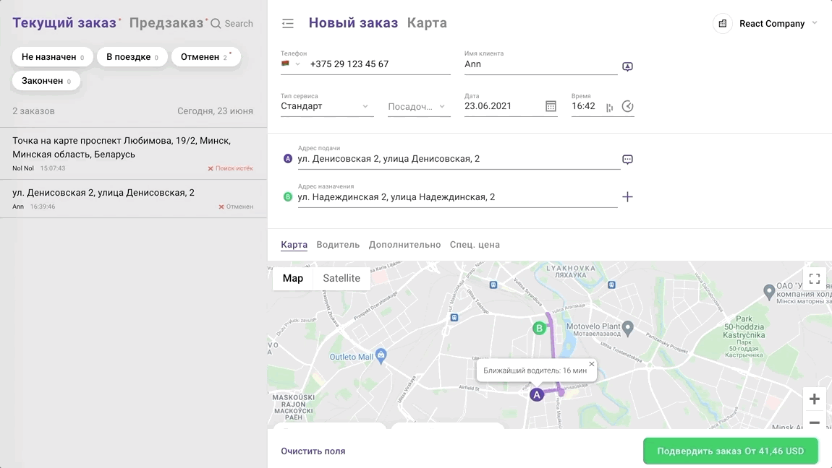
Task: Open phone country code flag dropdown
Action: tap(290, 64)
